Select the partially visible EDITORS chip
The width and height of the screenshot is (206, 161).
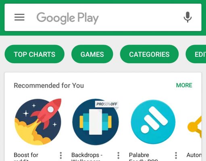pyautogui.click(x=196, y=54)
